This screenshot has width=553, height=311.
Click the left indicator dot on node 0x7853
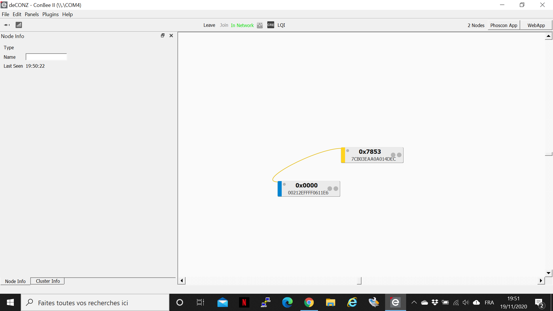point(348,151)
